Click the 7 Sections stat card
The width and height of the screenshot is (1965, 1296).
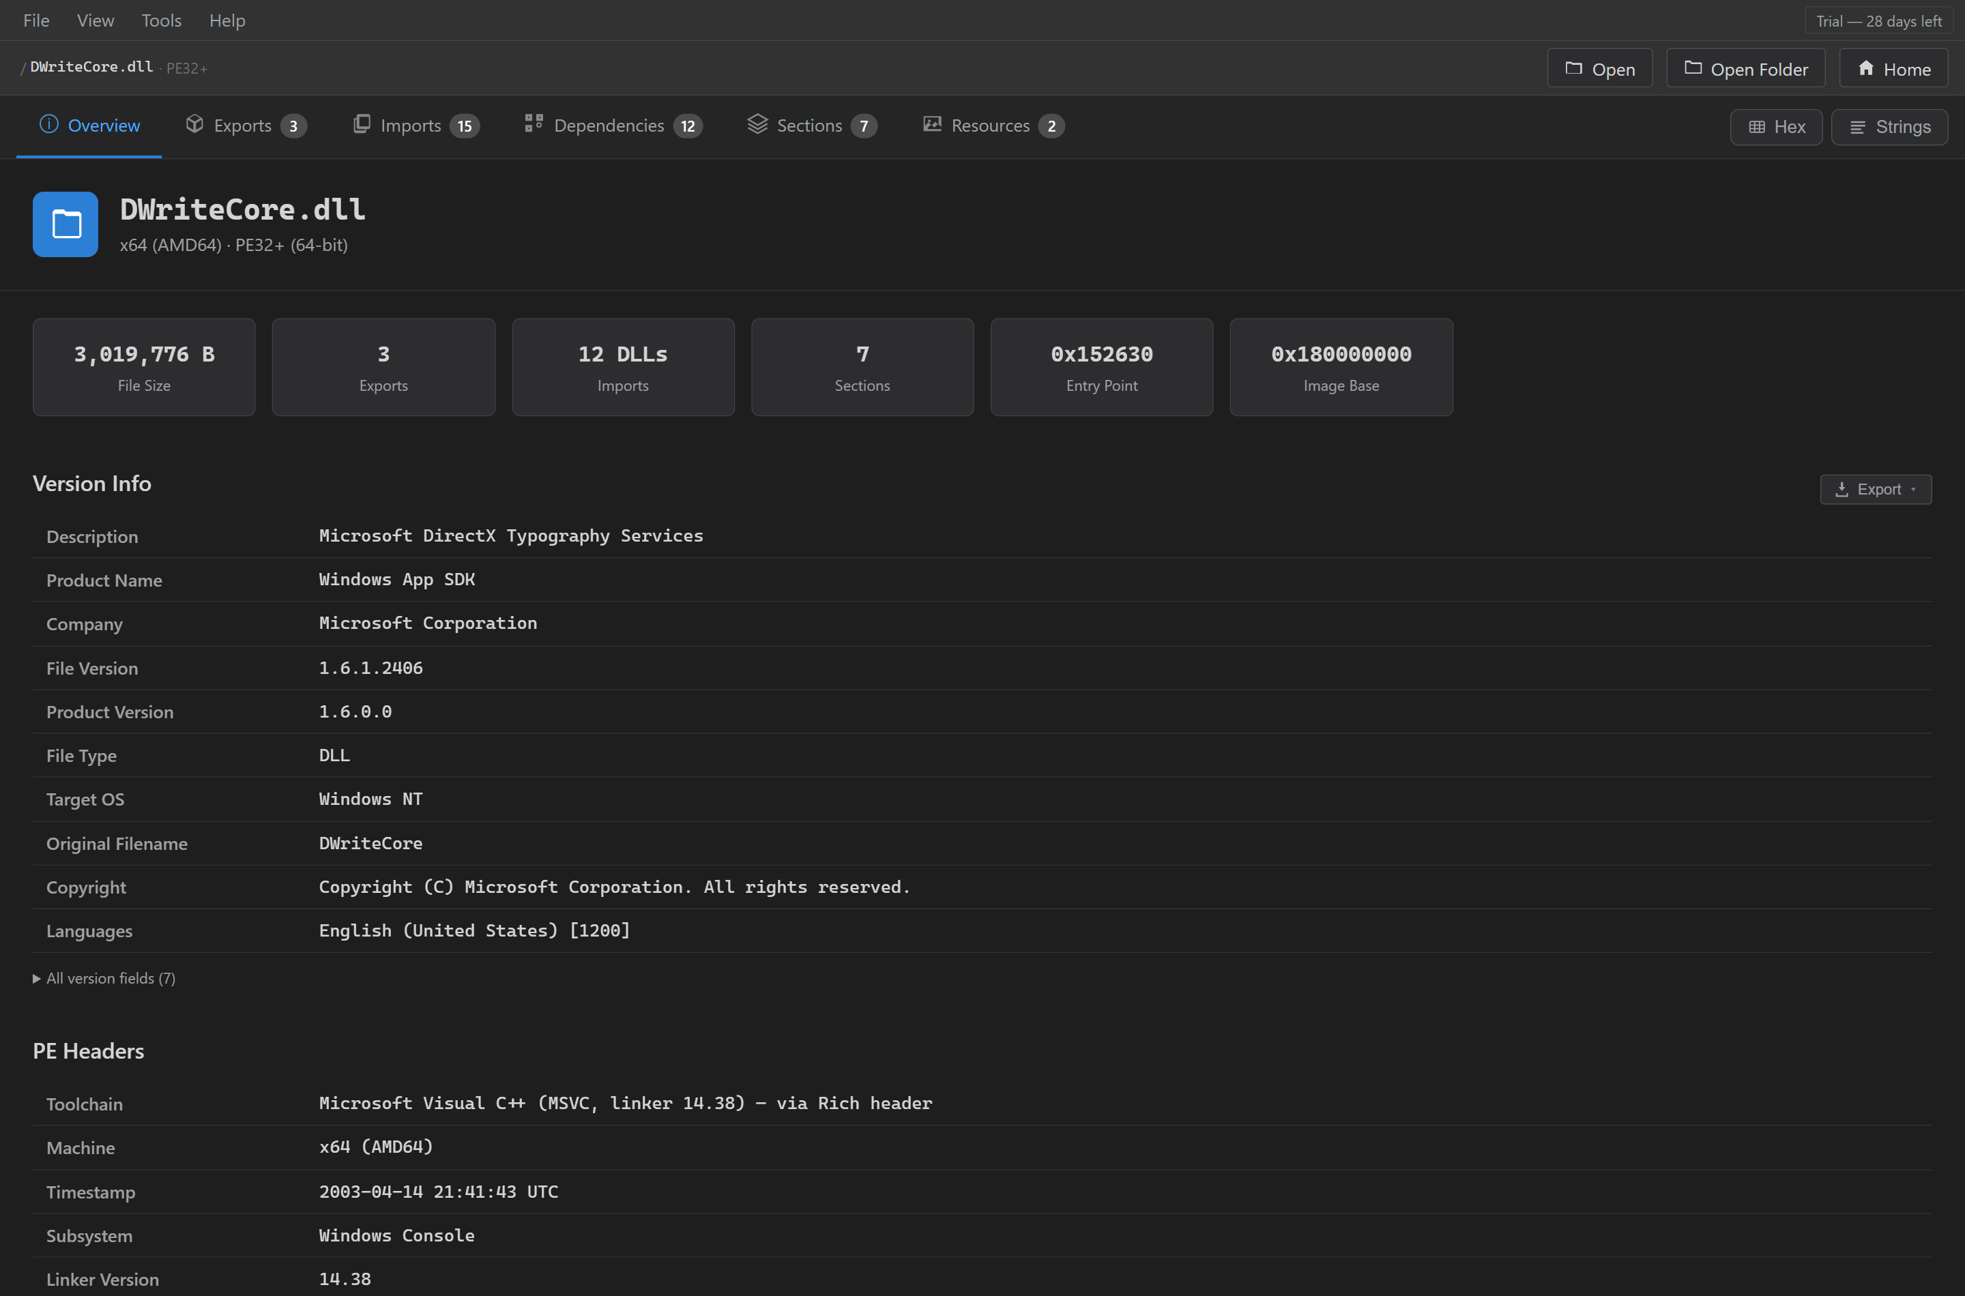[x=862, y=367]
